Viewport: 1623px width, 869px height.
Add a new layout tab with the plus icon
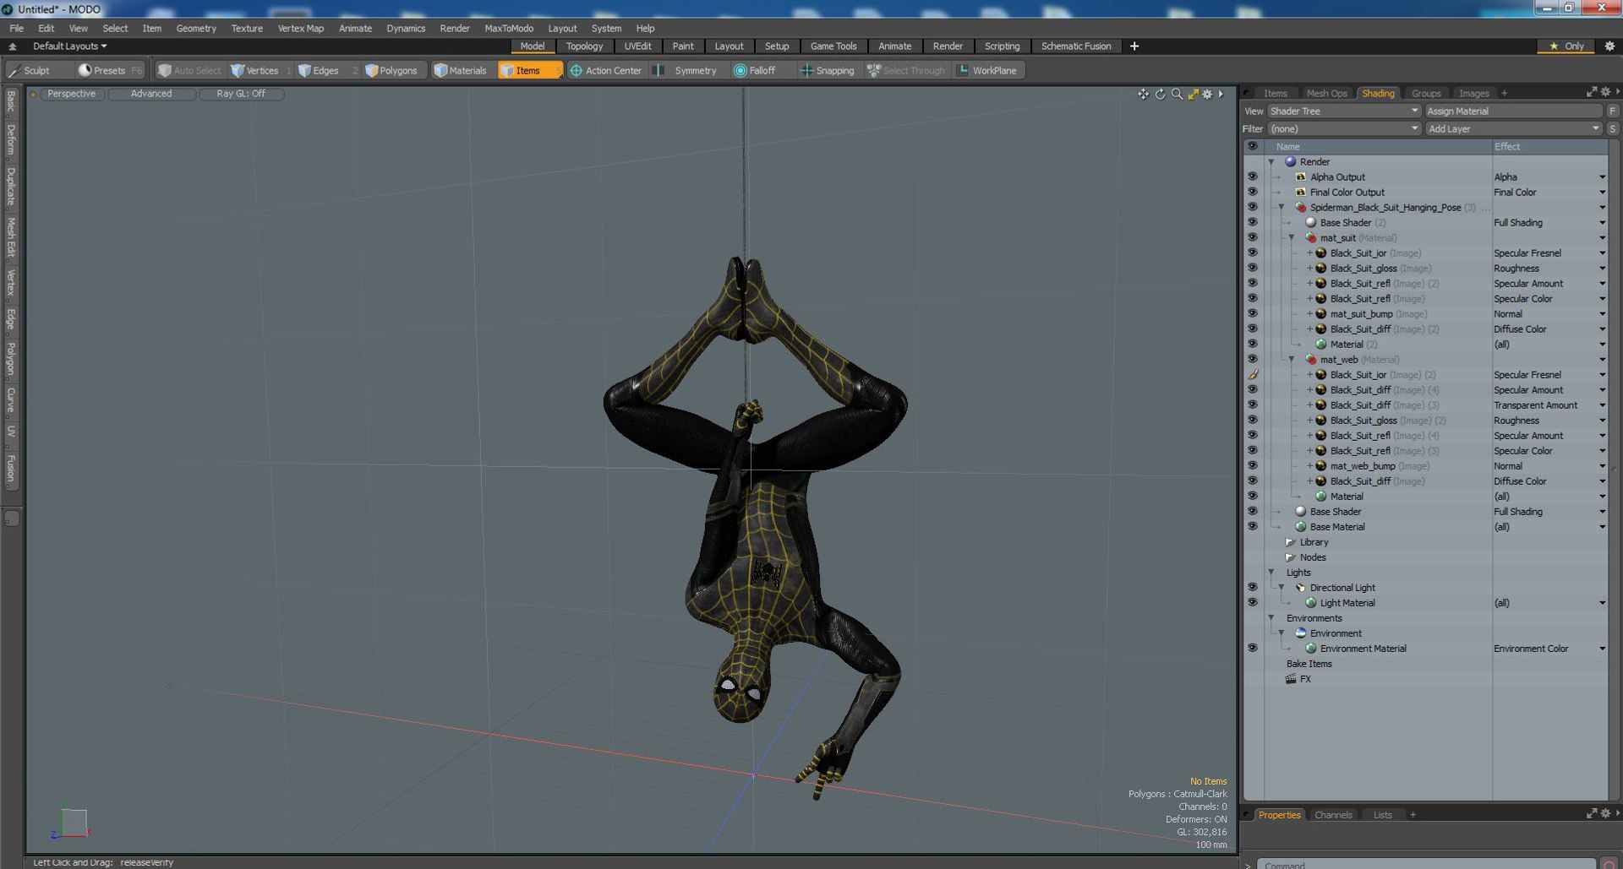click(x=1134, y=46)
